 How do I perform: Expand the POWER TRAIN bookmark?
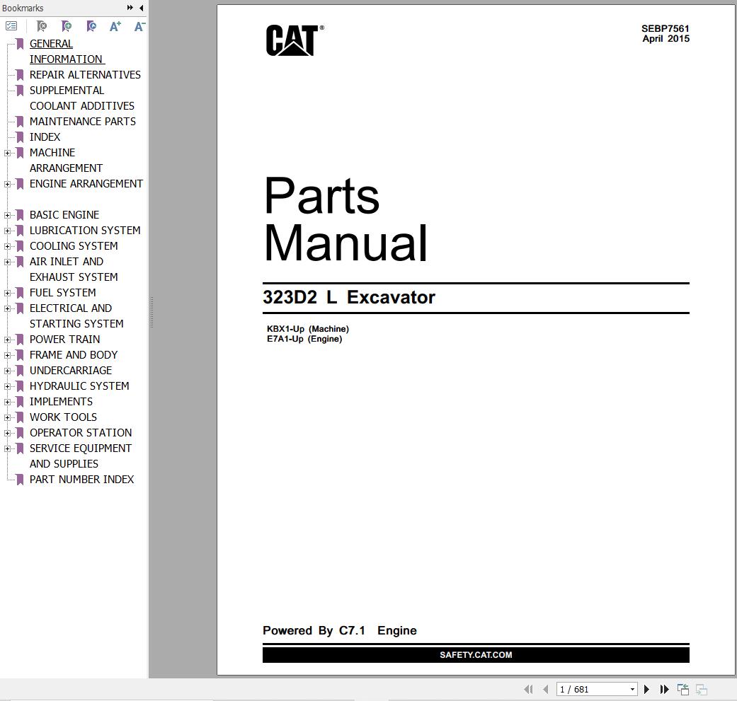pyautogui.click(x=7, y=340)
